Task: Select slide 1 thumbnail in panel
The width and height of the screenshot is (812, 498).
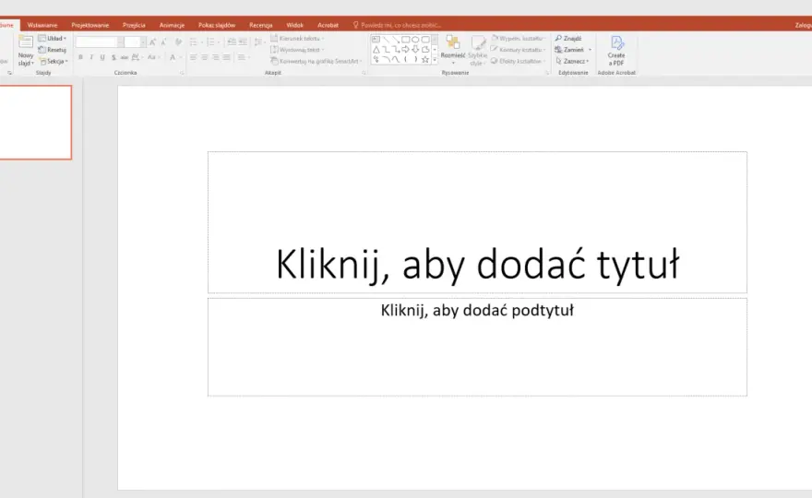Action: 35,123
